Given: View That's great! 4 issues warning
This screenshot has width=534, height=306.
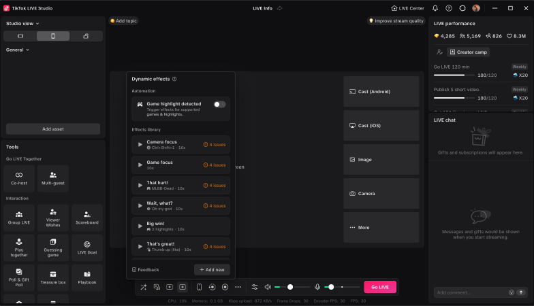Looking at the screenshot, I should tap(215, 246).
